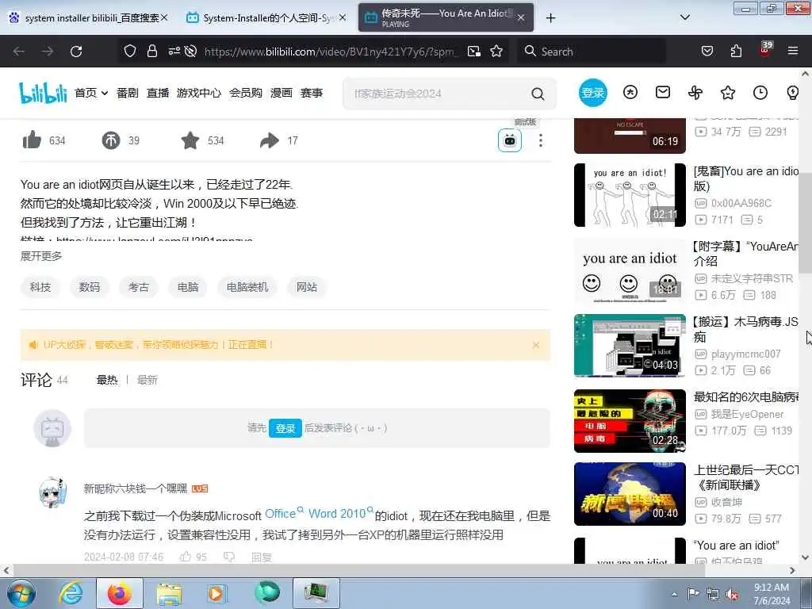Open 番剧 in the navigation bar
The image size is (812, 609).
click(128, 94)
